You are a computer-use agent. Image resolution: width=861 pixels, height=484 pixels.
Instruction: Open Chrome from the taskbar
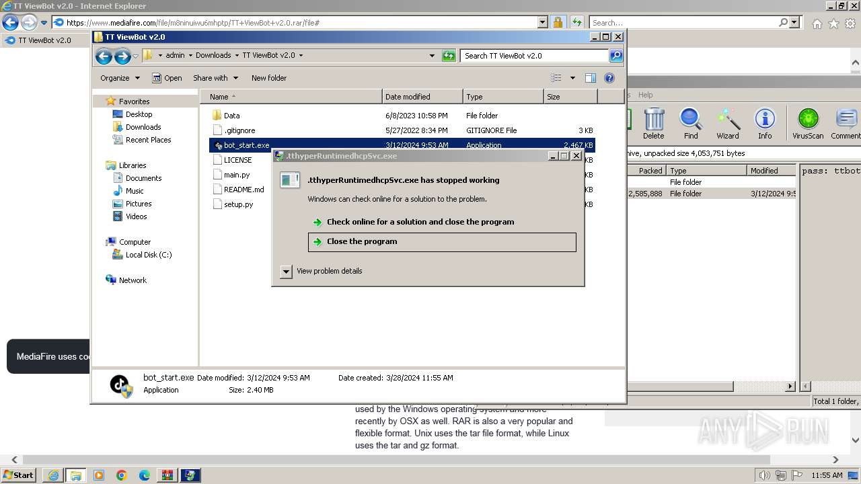coord(121,475)
